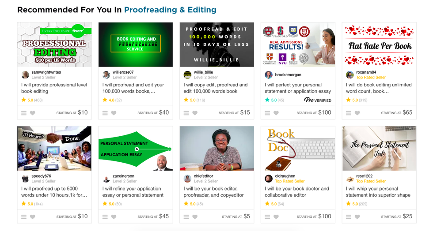433x231 pixels.
Task: Open hamburger menu on brookemorgan card
Action: click(x=267, y=113)
